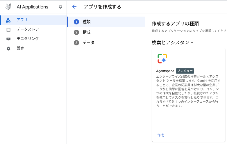
Task: Click the 作成 link on Agentspace card
Action: click(160, 135)
